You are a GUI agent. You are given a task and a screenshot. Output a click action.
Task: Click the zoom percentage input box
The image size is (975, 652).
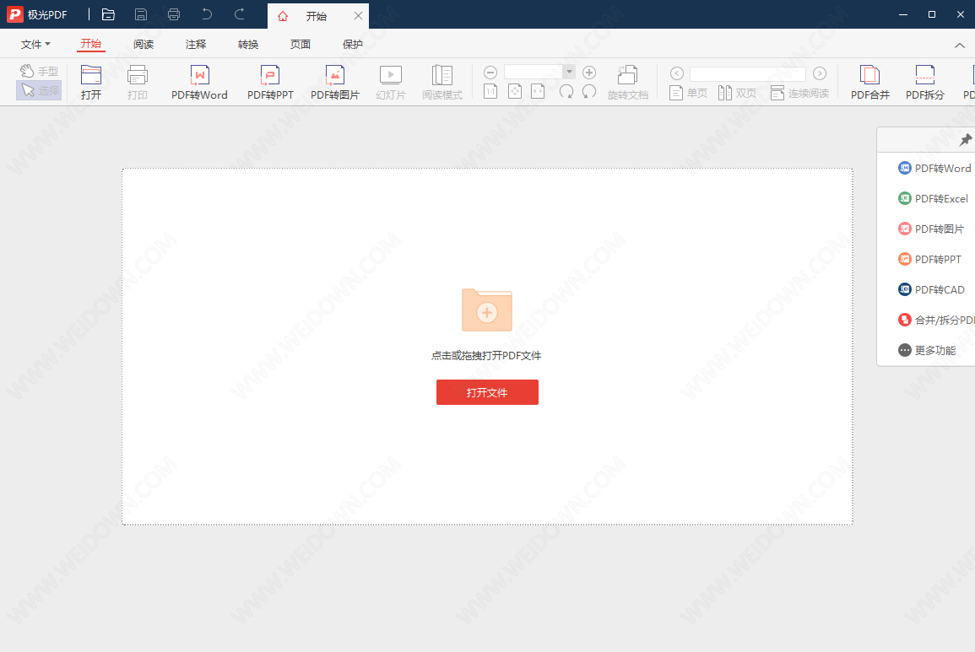coord(534,72)
